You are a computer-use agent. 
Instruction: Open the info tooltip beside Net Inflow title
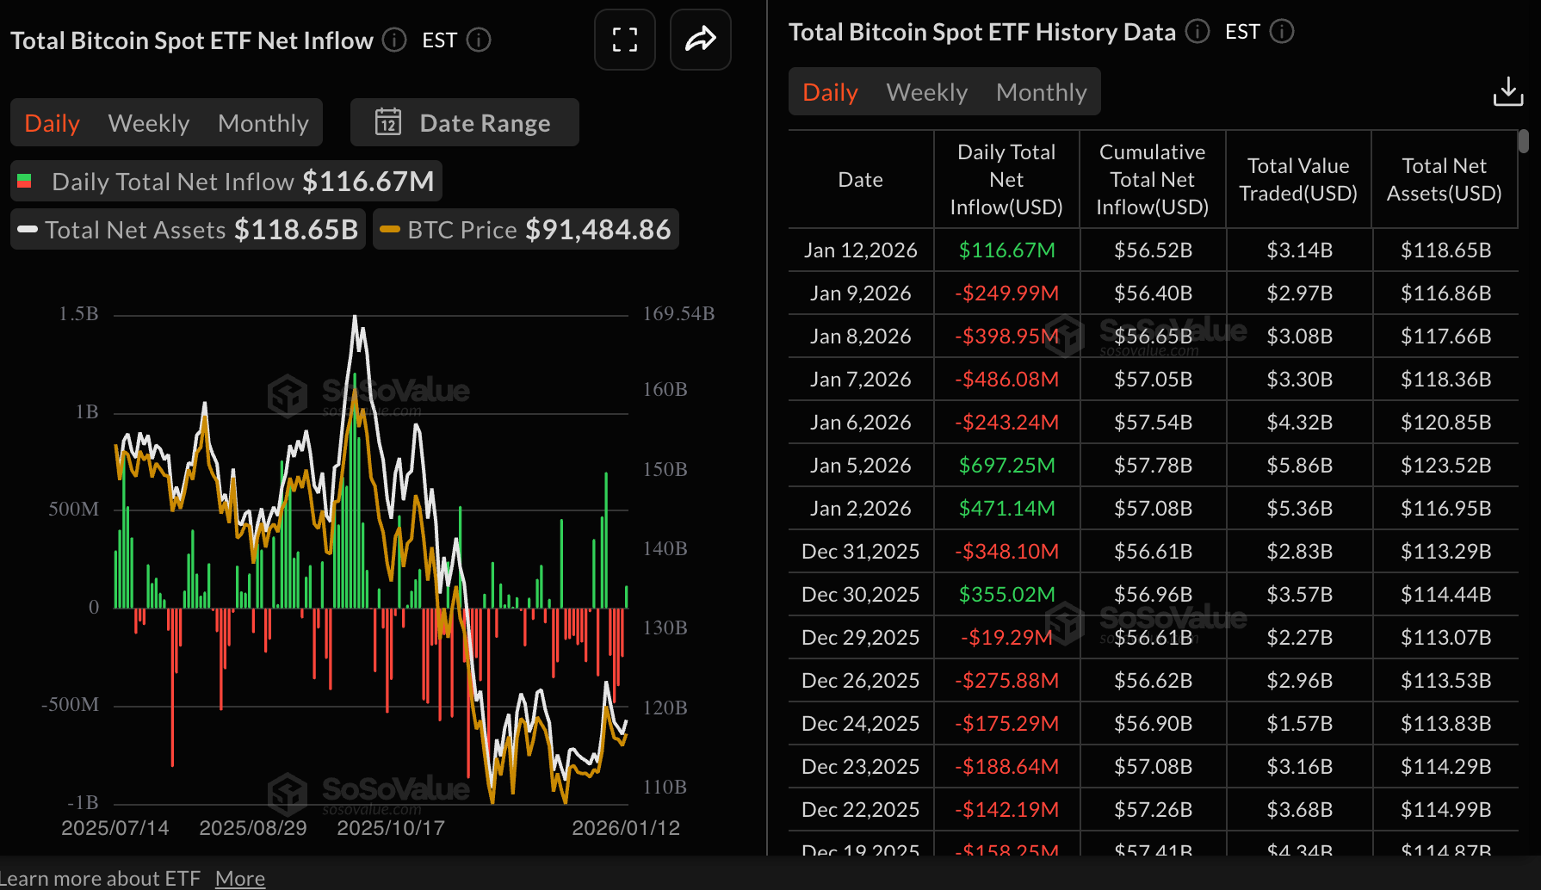(x=393, y=40)
